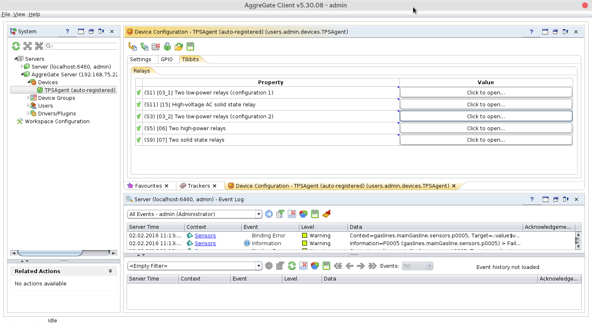The image size is (592, 324).
Task: Click to open (S1) Two low-power relays configuration 1
Action: (x=486, y=92)
